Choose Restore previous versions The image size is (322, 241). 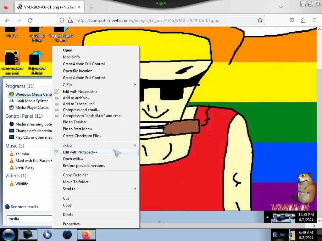coord(84,166)
